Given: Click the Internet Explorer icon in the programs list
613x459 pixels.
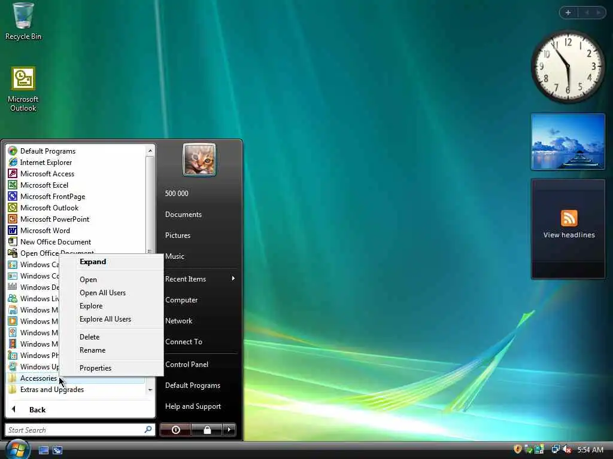Looking at the screenshot, I should [x=13, y=162].
